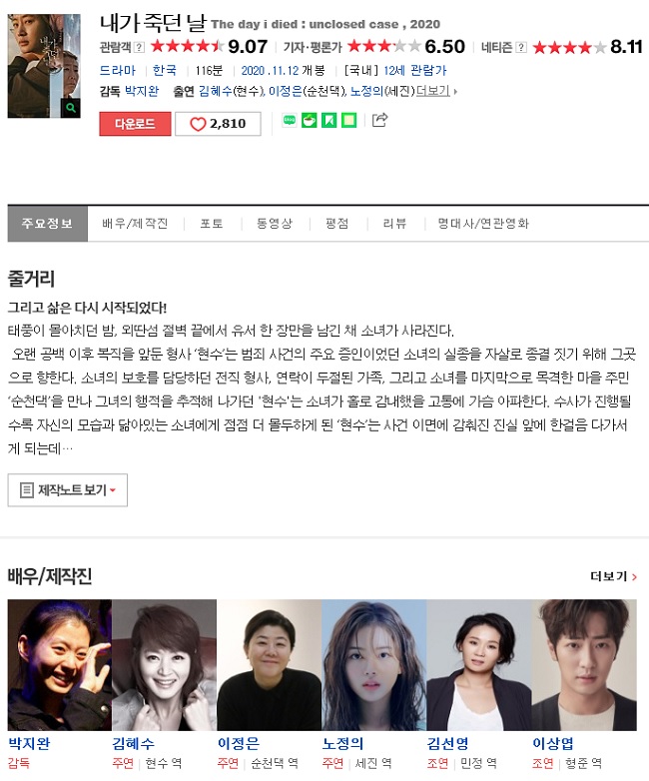Click the red 다운로드 button
The width and height of the screenshot is (649, 781).
click(135, 124)
